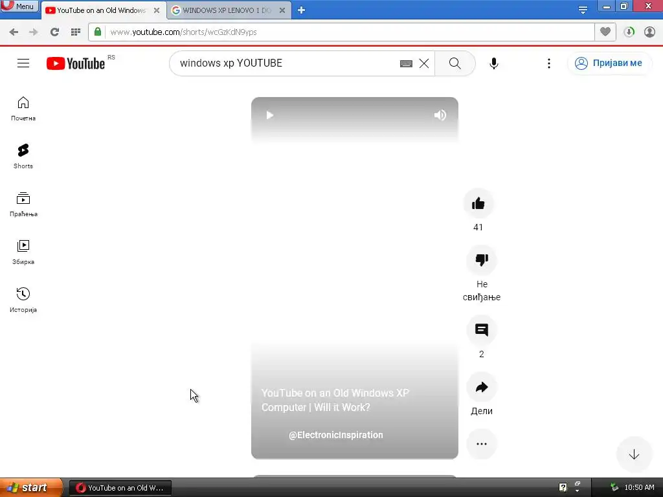Select the YouTube taskbar window button
Screen dimensions: 663x497
click(x=120, y=488)
